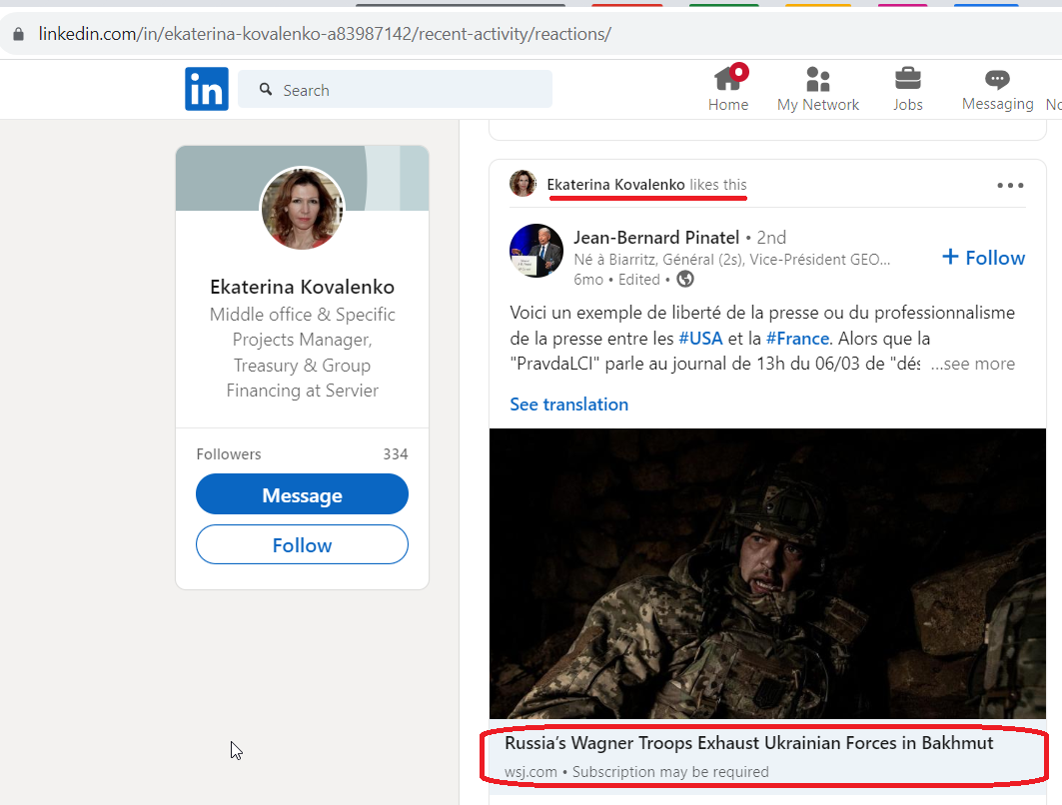The height and width of the screenshot is (805, 1062).
Task: Click See translation link
Action: pyautogui.click(x=568, y=404)
